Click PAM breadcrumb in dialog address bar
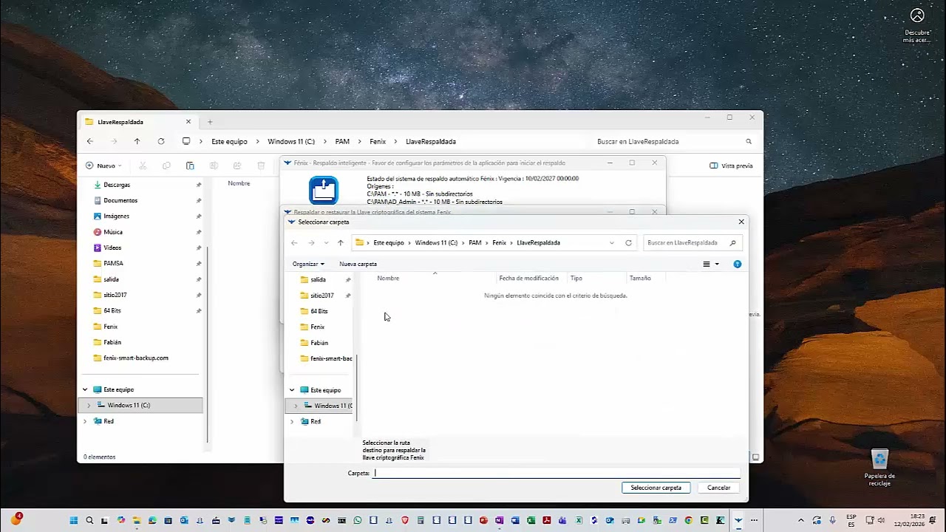This screenshot has width=946, height=532. click(x=475, y=242)
